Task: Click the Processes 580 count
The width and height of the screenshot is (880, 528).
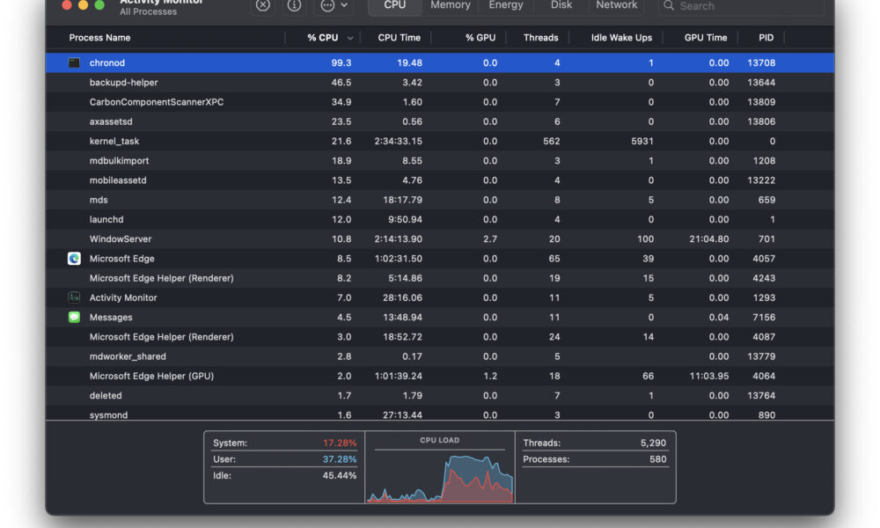Action: tap(657, 459)
